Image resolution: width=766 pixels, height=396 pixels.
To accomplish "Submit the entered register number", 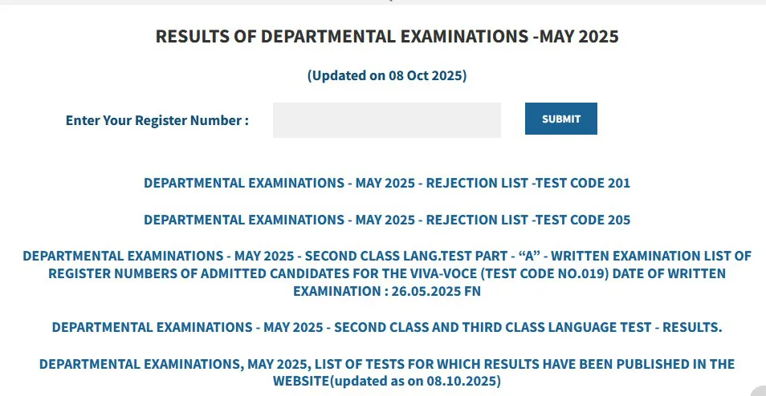I will (560, 119).
